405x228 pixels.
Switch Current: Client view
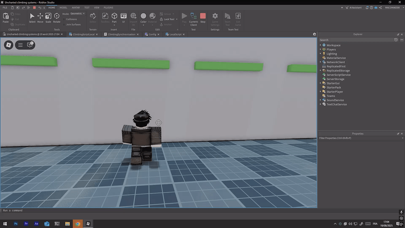pos(193,19)
